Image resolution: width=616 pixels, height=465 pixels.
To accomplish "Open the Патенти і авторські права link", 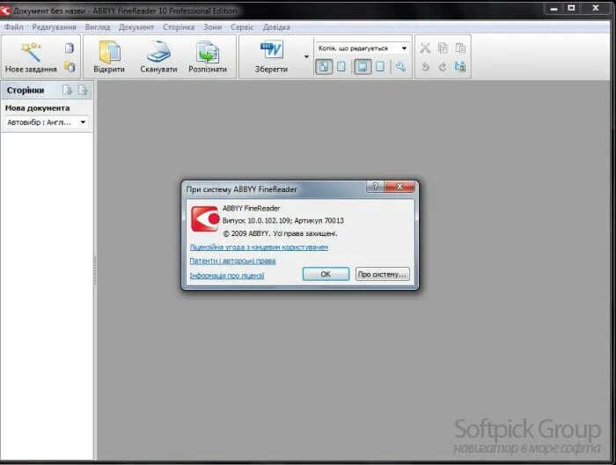I will coord(232,261).
